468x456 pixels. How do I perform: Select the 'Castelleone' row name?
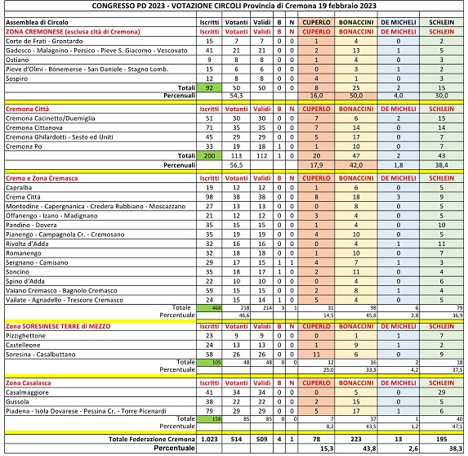23,345
